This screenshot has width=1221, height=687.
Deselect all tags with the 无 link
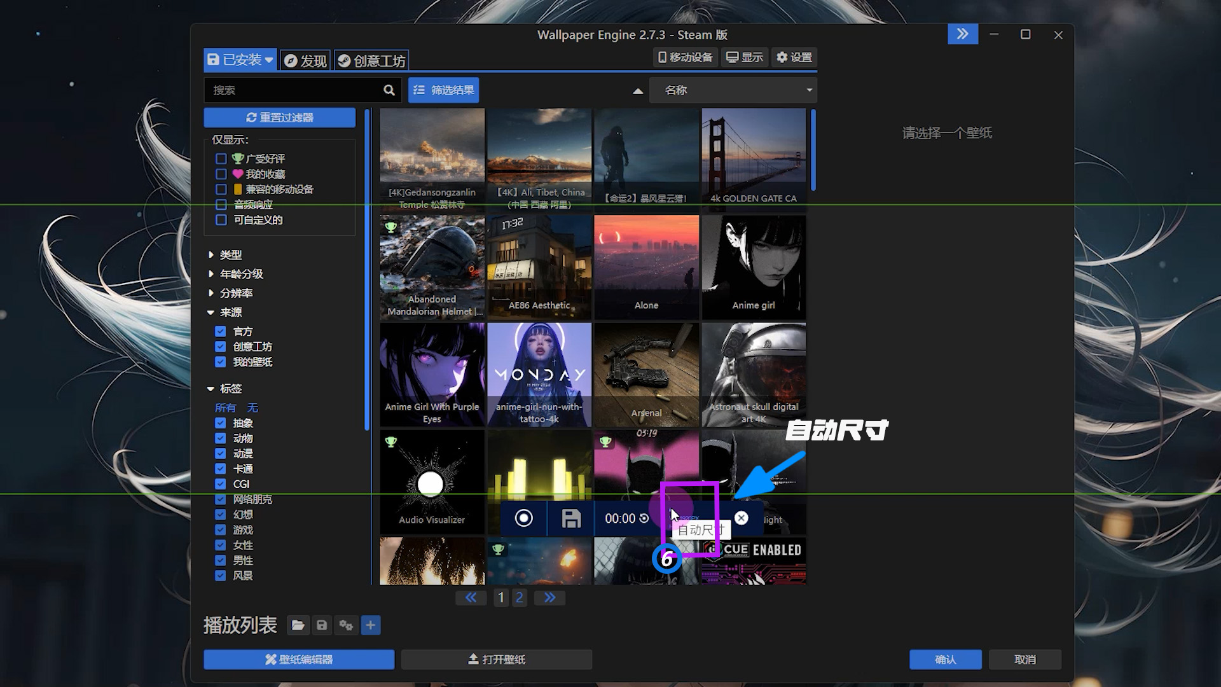[x=252, y=408]
